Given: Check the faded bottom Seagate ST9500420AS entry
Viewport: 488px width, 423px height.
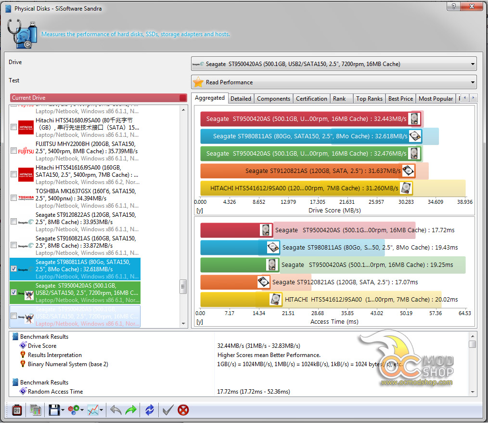Looking at the screenshot, I should 13,316.
